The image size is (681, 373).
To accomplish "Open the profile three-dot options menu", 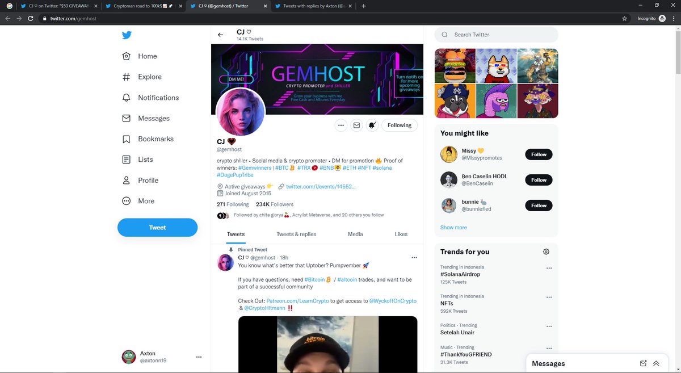I will tap(340, 125).
